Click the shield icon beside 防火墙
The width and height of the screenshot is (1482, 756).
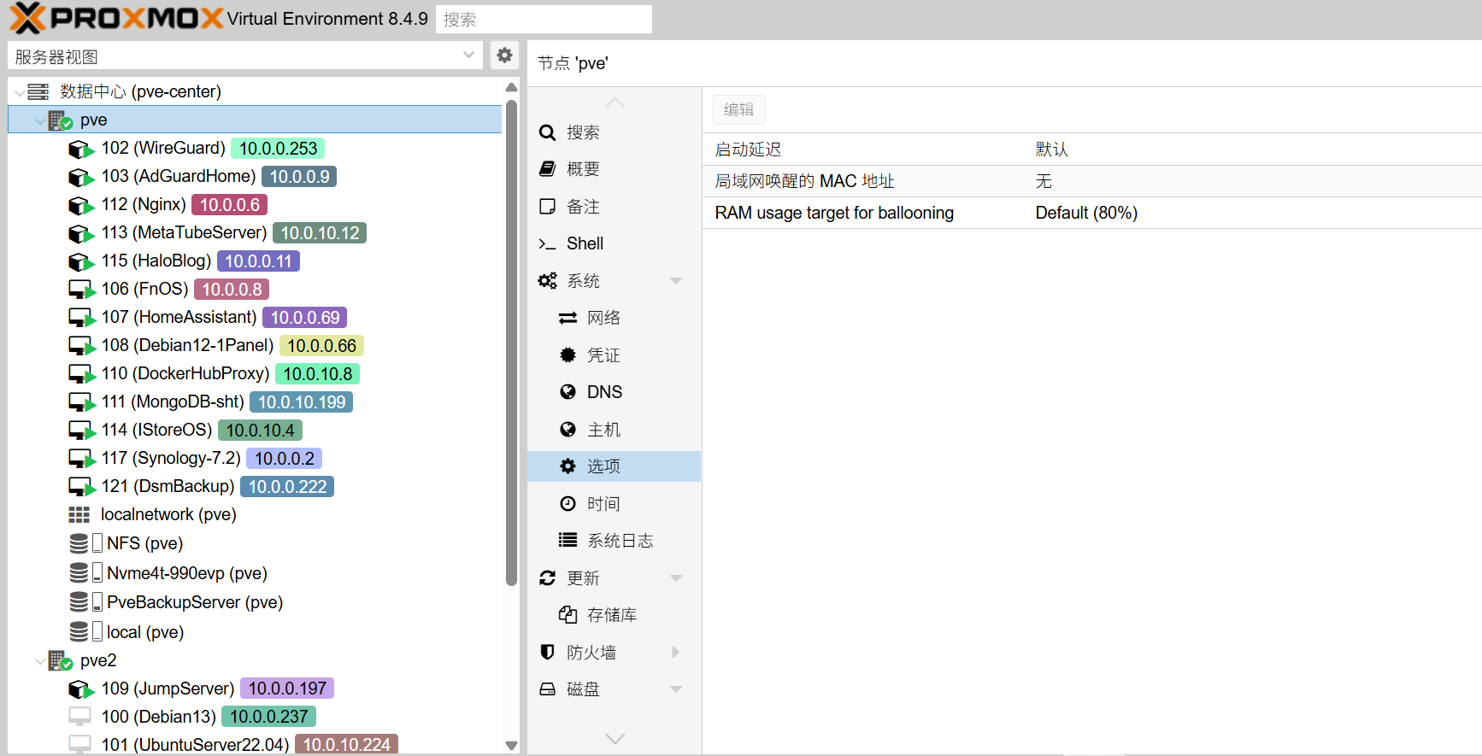(x=548, y=653)
